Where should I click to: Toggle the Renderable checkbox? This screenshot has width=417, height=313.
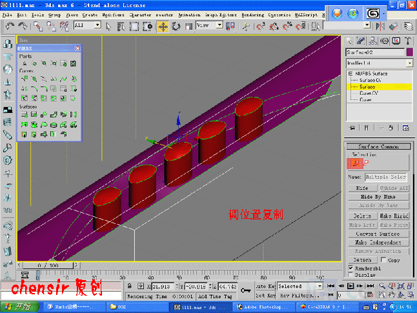(x=351, y=268)
